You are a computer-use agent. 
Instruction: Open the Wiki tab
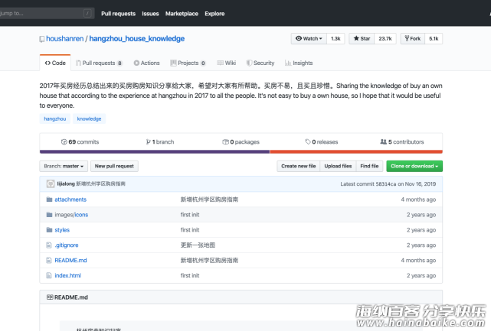coord(227,63)
